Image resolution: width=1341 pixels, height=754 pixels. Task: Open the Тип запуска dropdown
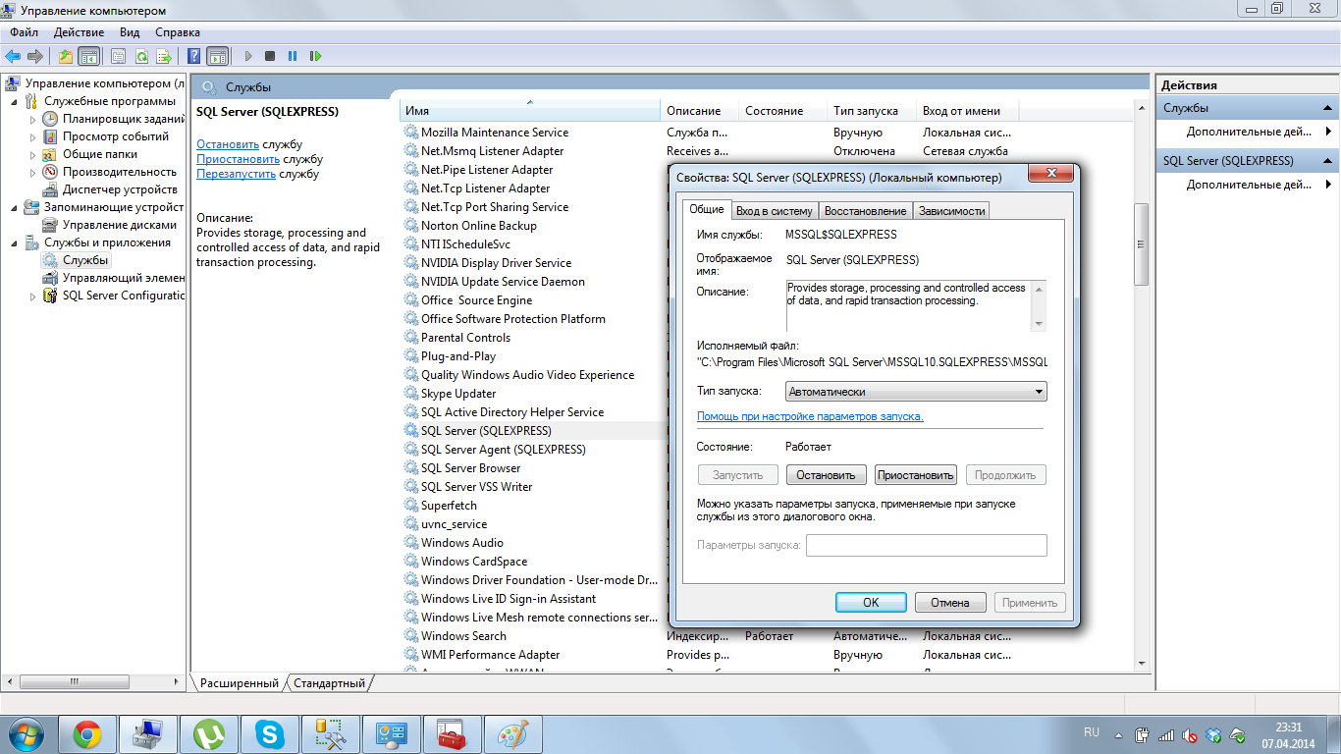[917, 392]
